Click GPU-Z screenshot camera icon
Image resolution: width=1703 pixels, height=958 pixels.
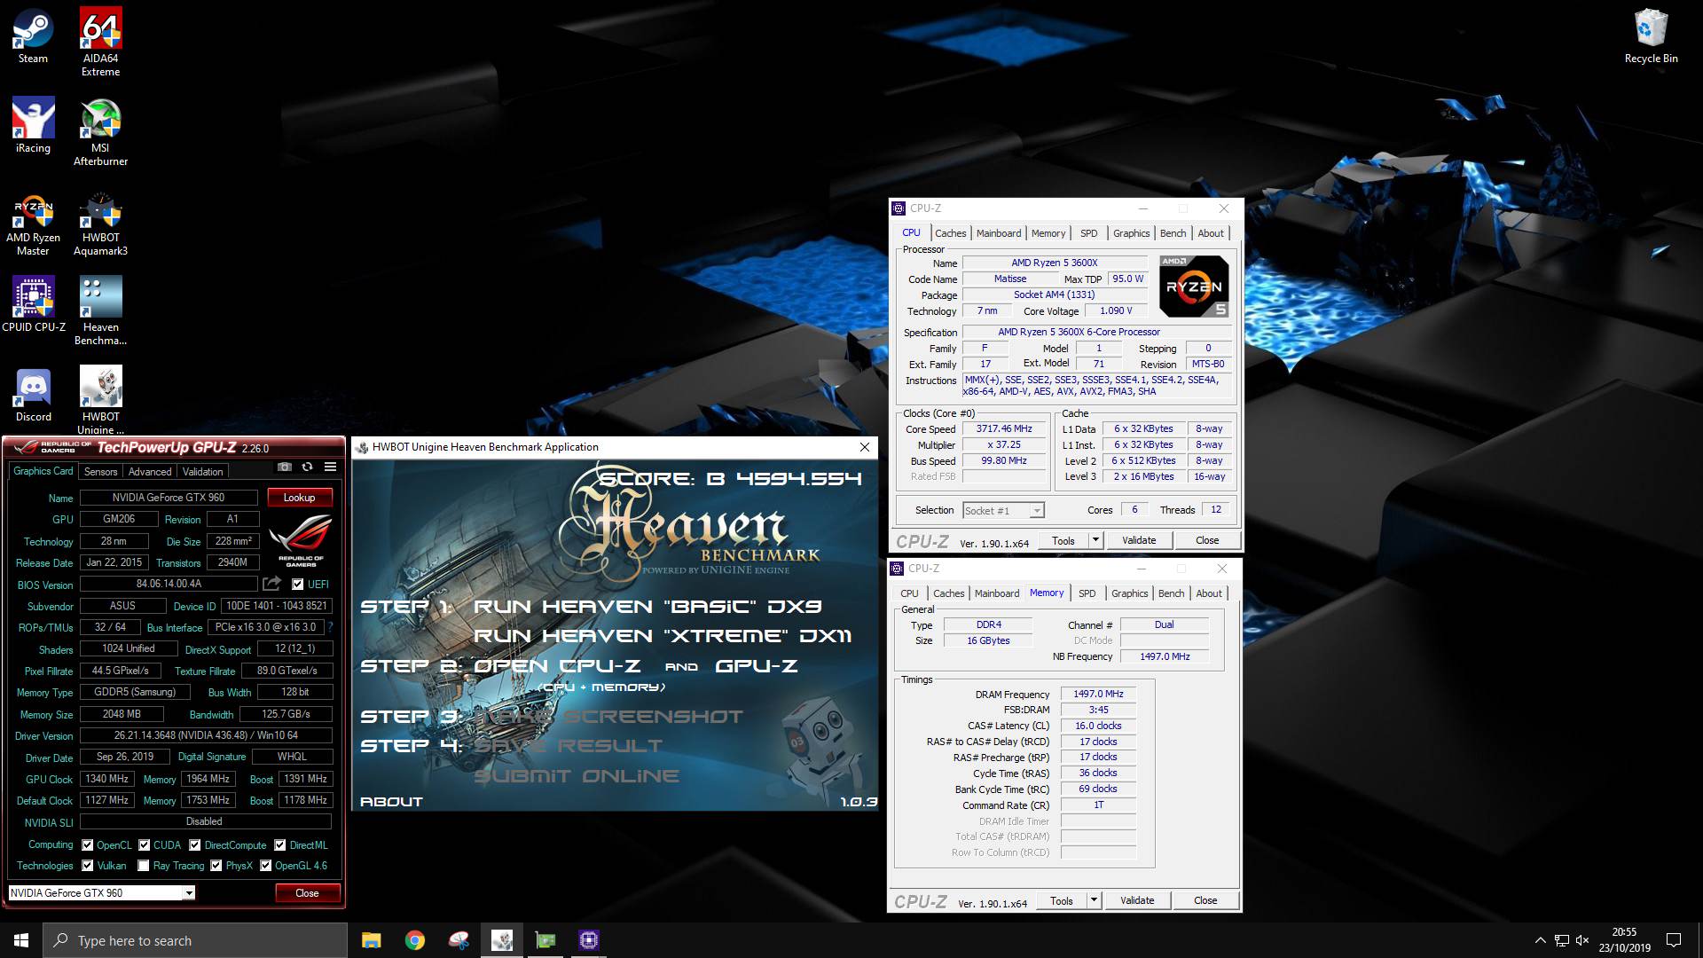(x=284, y=467)
